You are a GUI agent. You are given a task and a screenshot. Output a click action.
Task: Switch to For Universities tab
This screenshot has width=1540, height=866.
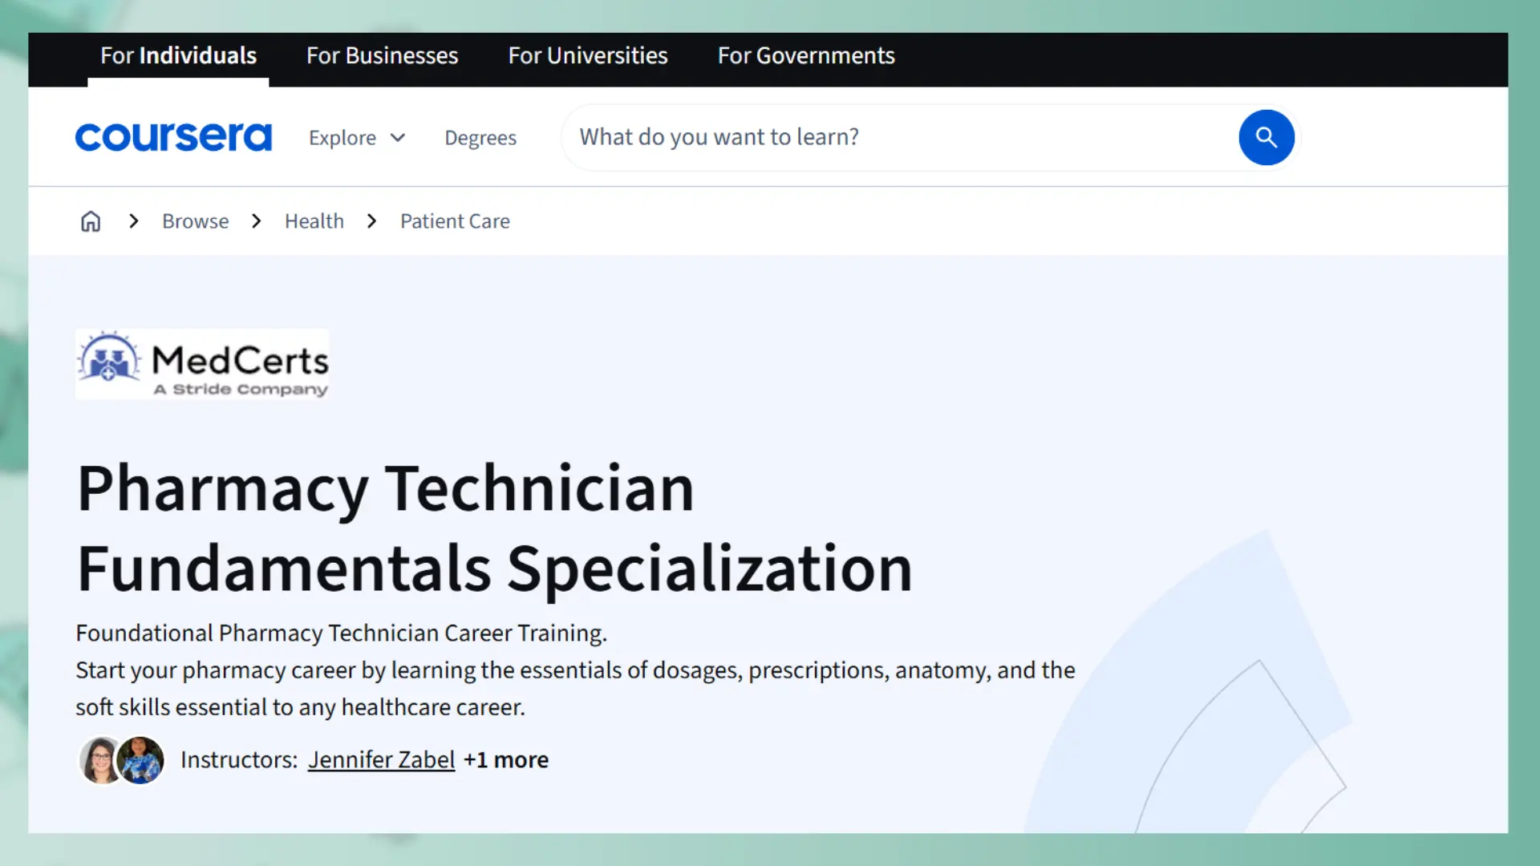pyautogui.click(x=588, y=55)
